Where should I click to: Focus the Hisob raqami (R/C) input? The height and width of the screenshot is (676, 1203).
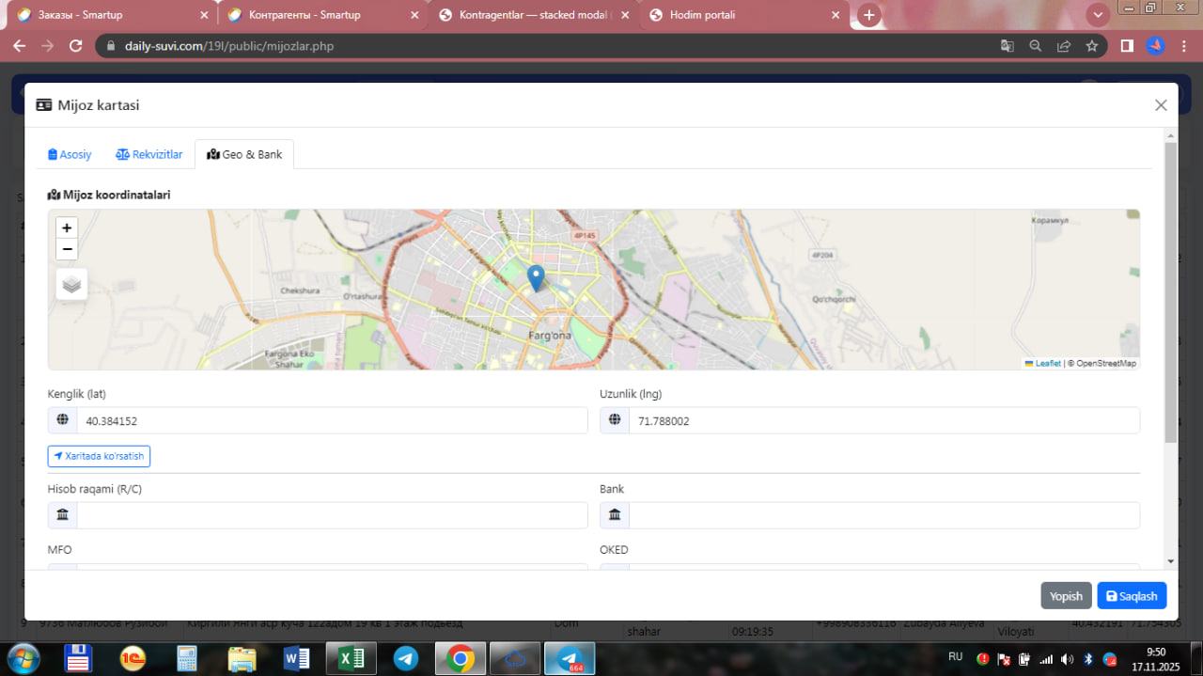tap(332, 515)
